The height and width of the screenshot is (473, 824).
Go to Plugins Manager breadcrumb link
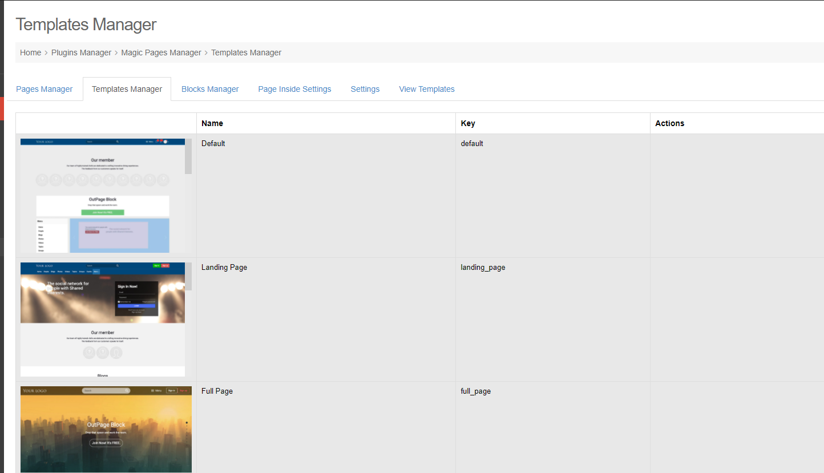(x=82, y=52)
